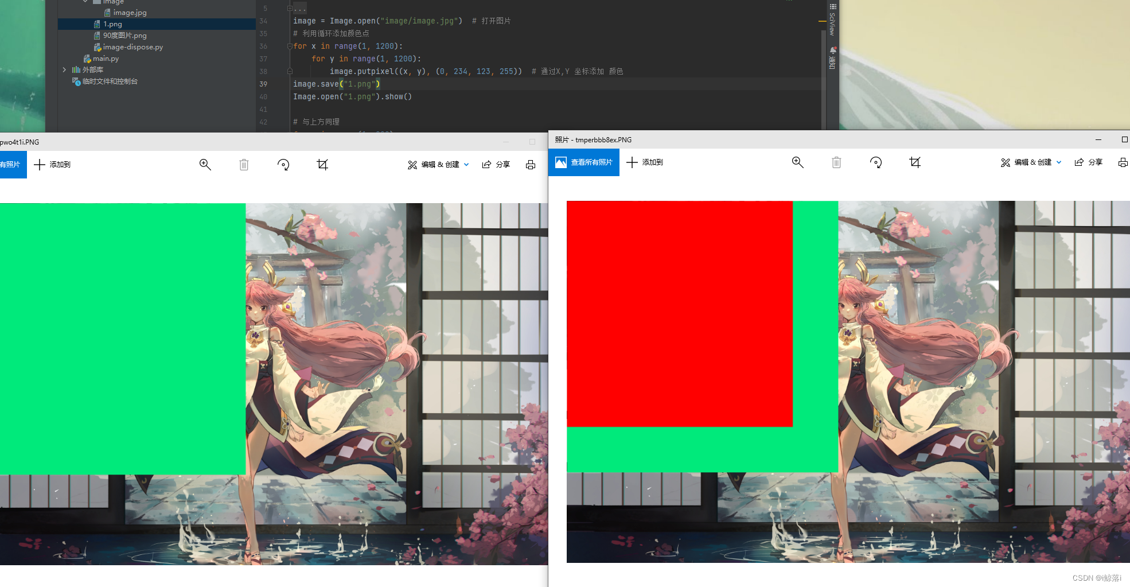Click green rectangle in pwo4t1i photo

point(123,339)
